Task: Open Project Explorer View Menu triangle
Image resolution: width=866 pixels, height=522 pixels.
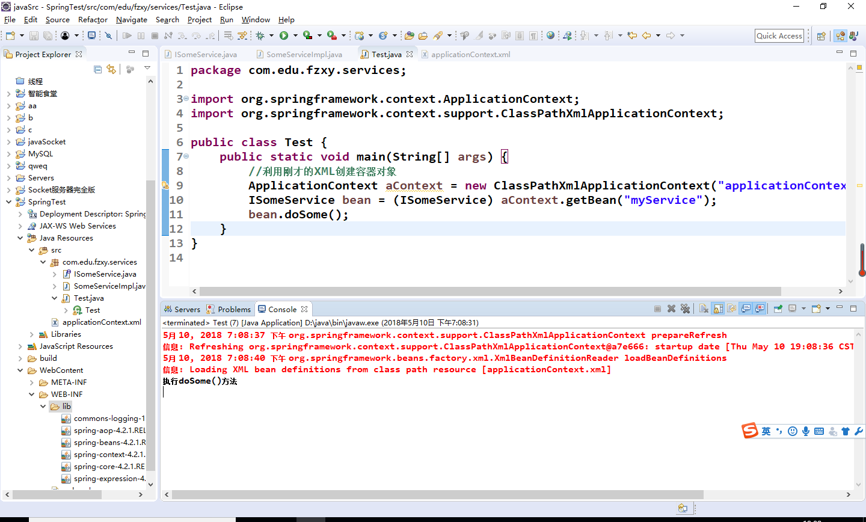Action: (x=147, y=68)
